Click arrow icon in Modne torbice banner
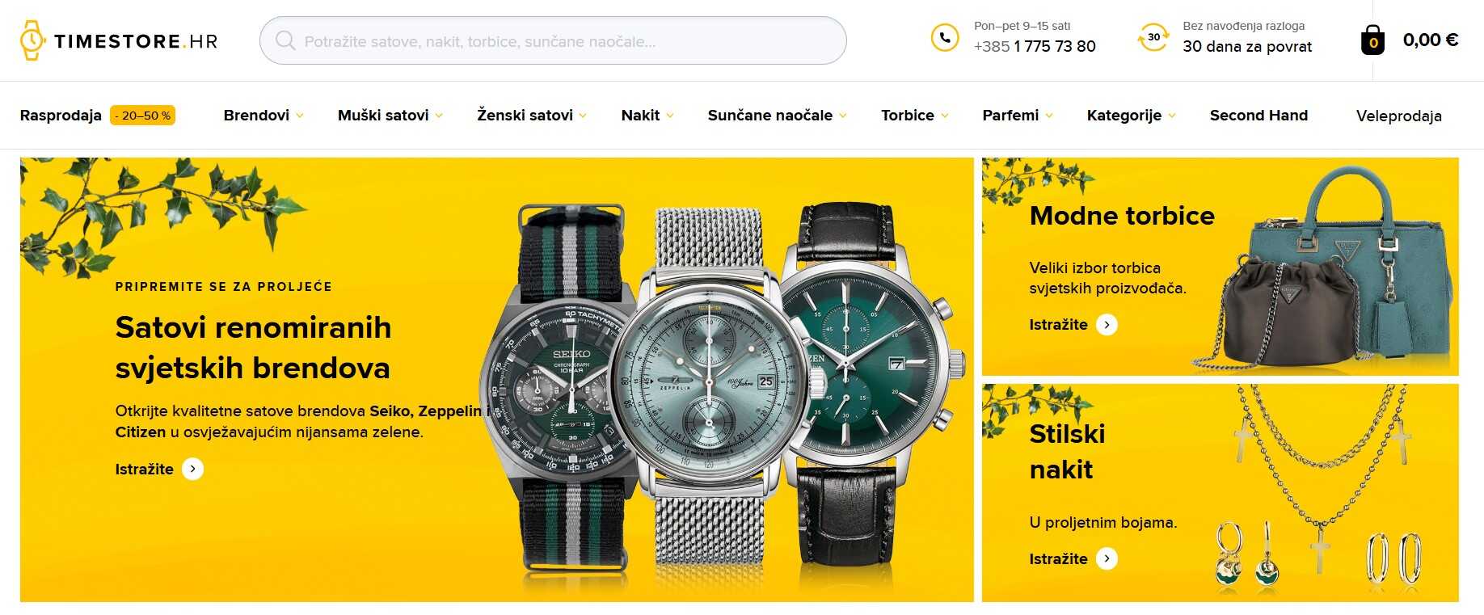This screenshot has width=1484, height=615. point(1107,325)
